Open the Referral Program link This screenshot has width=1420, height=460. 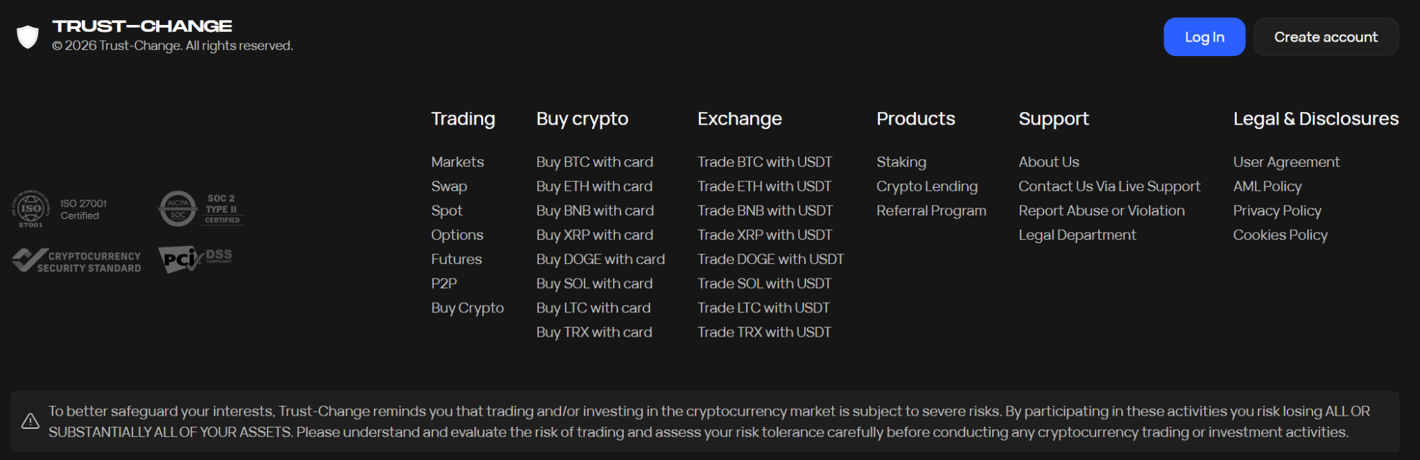coord(931,211)
